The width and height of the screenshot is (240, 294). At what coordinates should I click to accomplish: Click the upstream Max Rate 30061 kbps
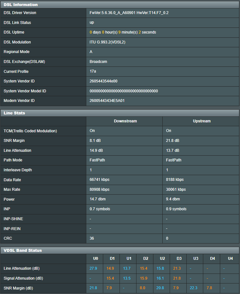click(176, 190)
